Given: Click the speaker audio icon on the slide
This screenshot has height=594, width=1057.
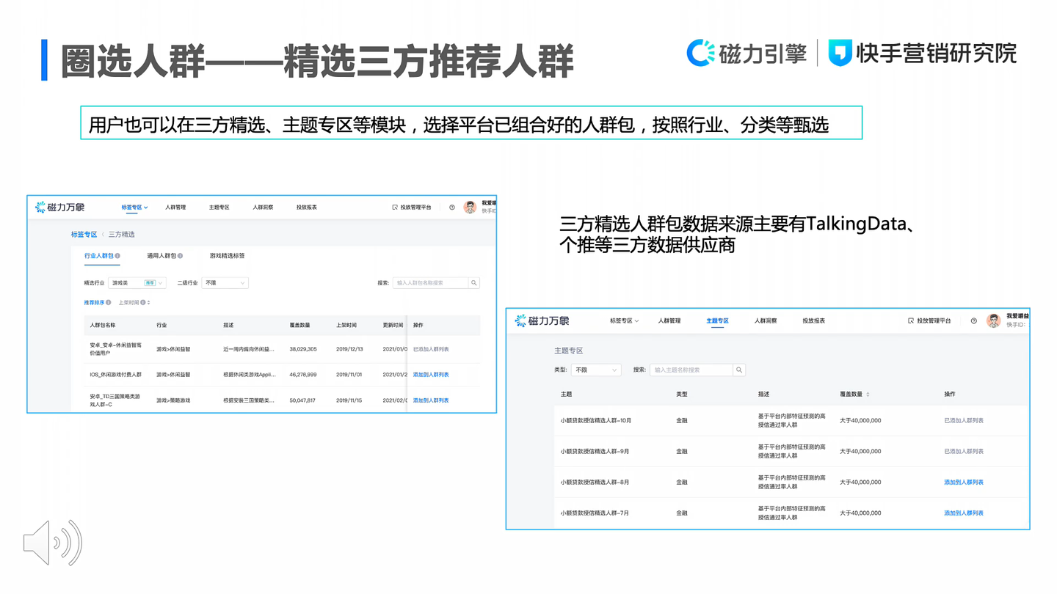Looking at the screenshot, I should 52,543.
